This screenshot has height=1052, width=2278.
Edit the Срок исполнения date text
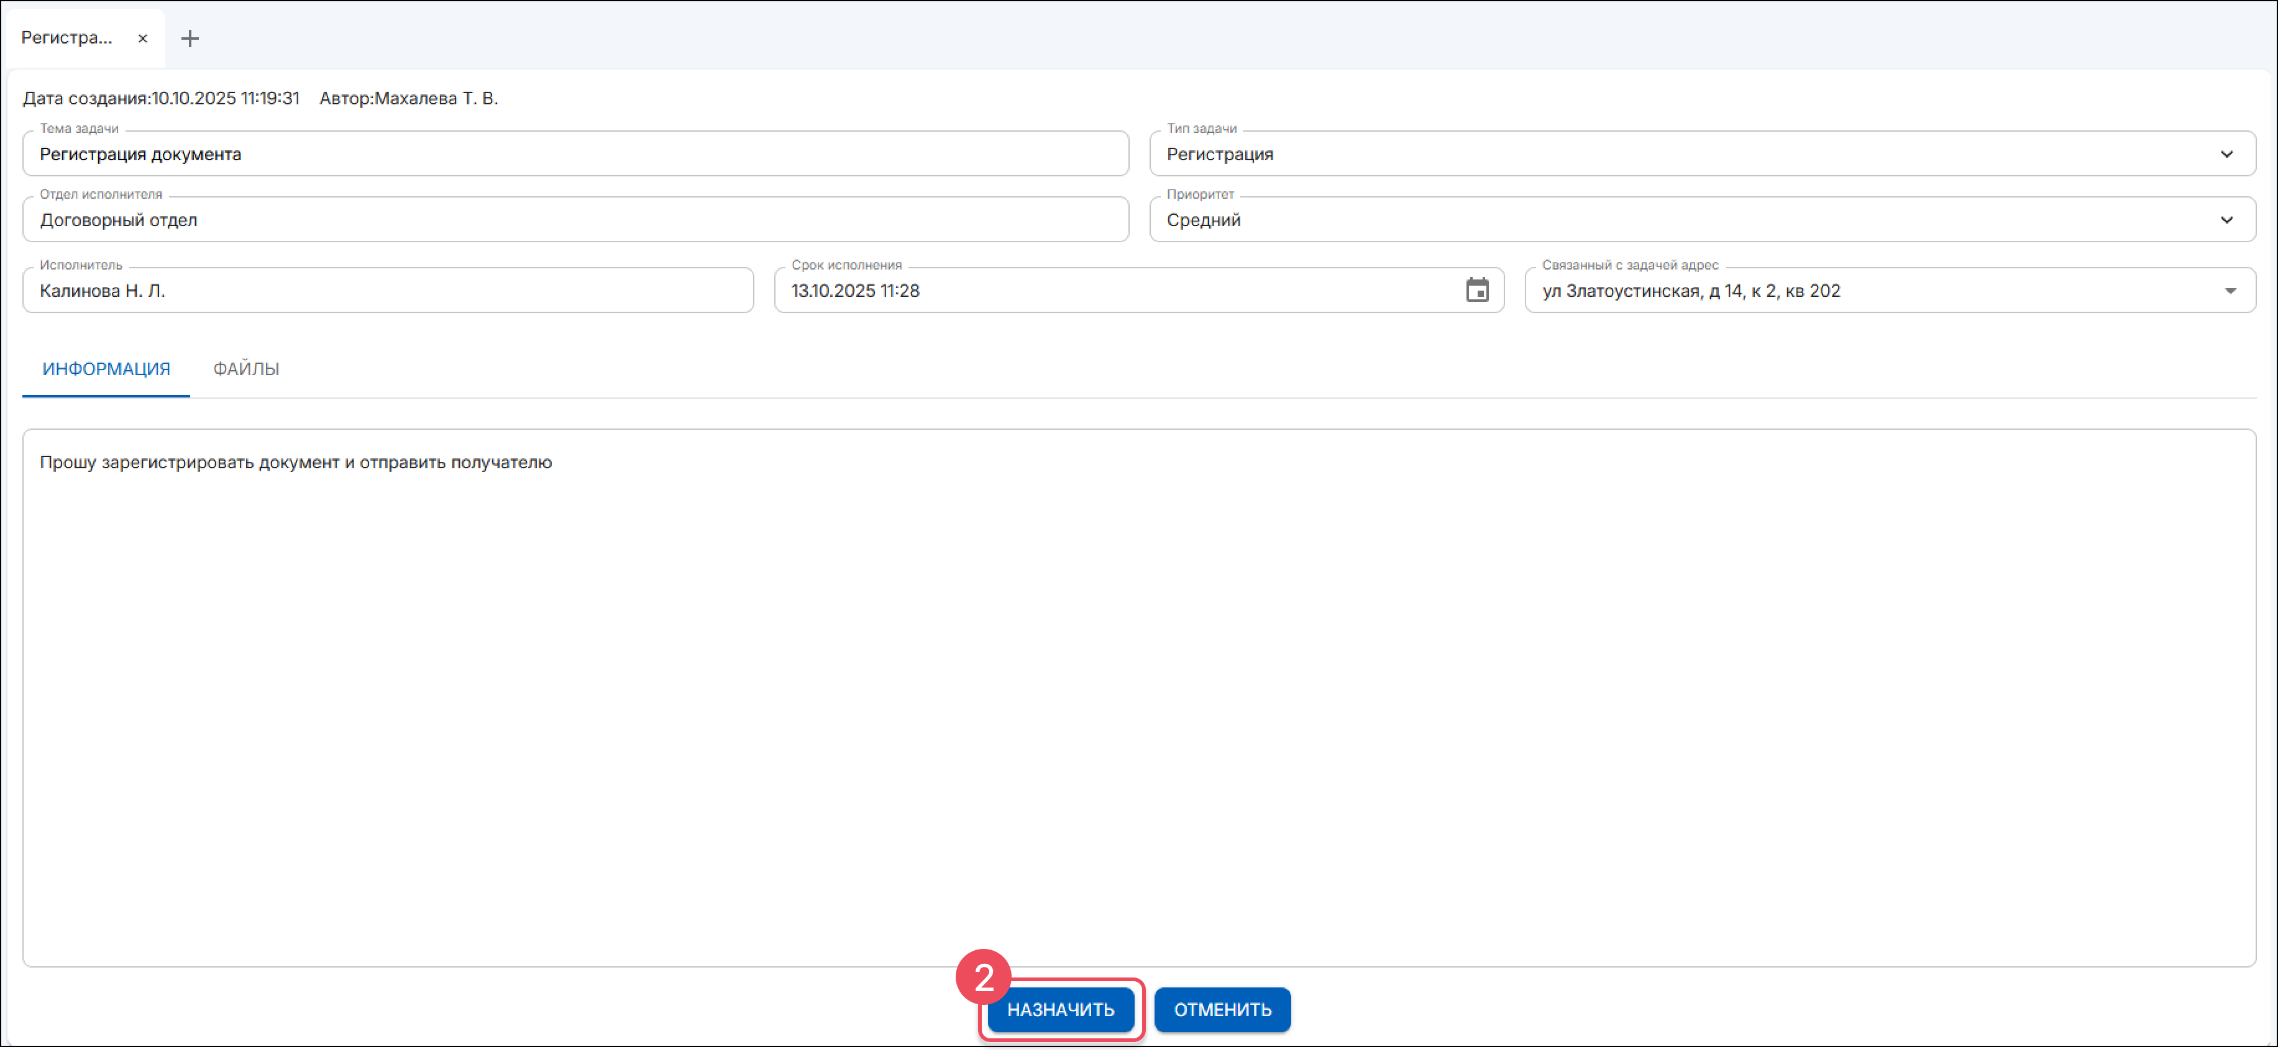tap(855, 291)
